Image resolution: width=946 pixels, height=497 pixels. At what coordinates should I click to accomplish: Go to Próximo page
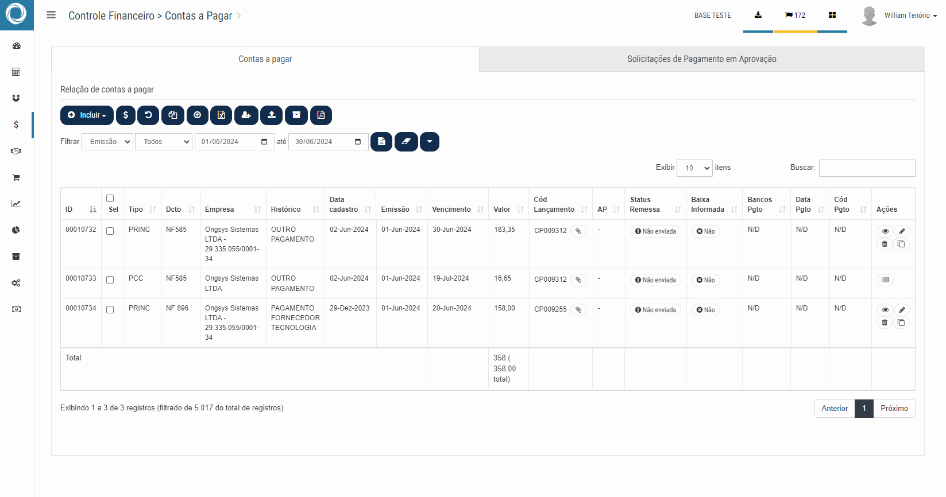tap(894, 409)
